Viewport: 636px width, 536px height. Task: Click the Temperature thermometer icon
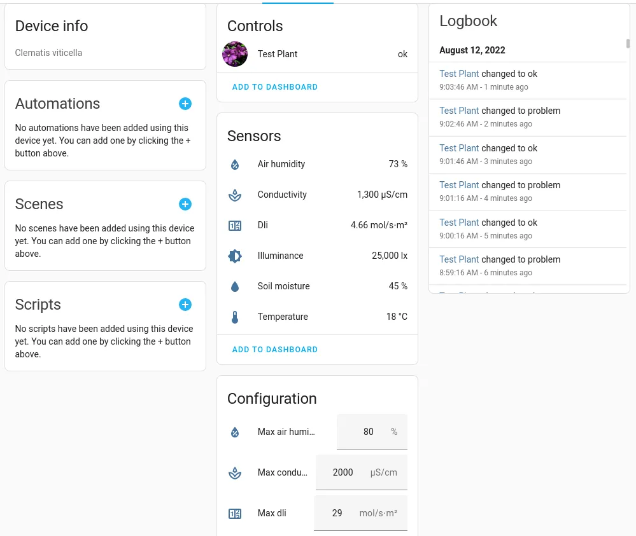235,317
